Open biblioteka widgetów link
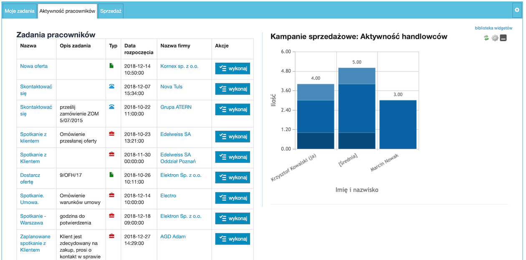The width and height of the screenshot is (526, 260). pyautogui.click(x=493, y=28)
